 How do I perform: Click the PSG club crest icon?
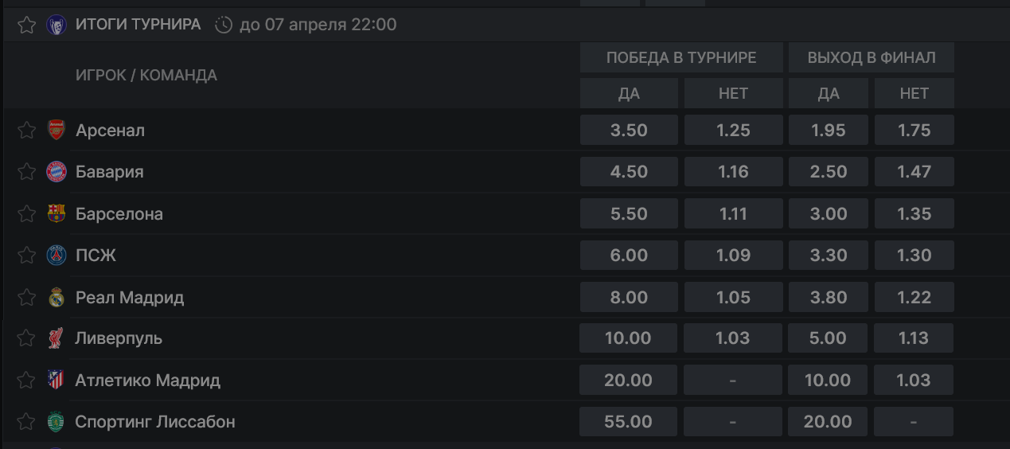56,255
